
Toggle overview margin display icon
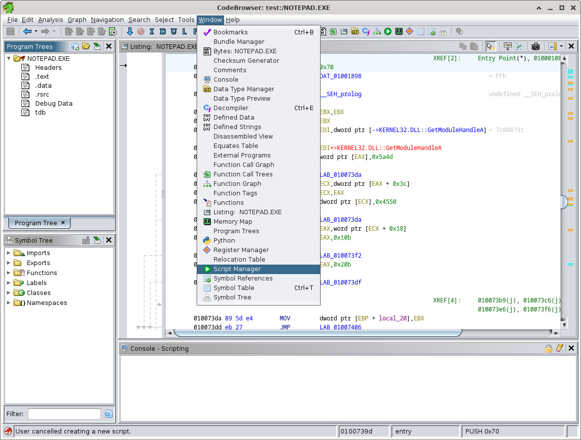tap(553, 46)
